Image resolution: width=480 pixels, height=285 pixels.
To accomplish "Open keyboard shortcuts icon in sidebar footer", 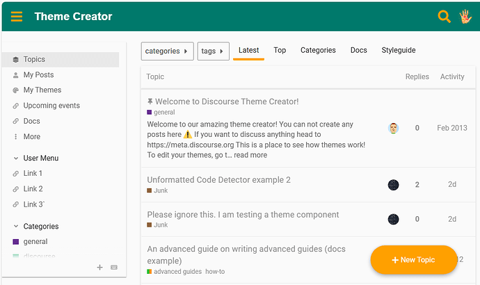I will 114,268.
